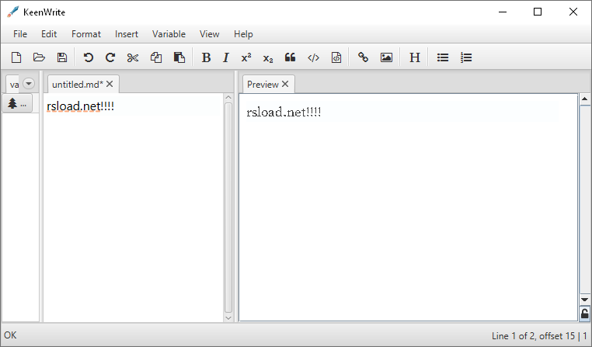Insert a heading

click(415, 57)
